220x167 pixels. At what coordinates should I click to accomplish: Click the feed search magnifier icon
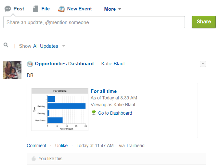(x=6, y=45)
